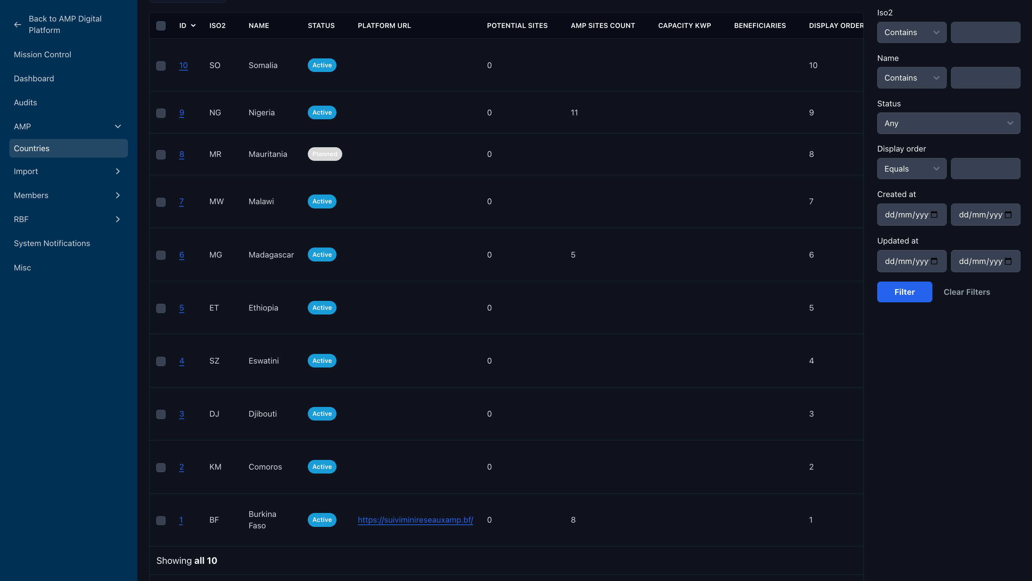Expand the Import sidebar menu
Screen dimensions: 1032x581
[118, 171]
